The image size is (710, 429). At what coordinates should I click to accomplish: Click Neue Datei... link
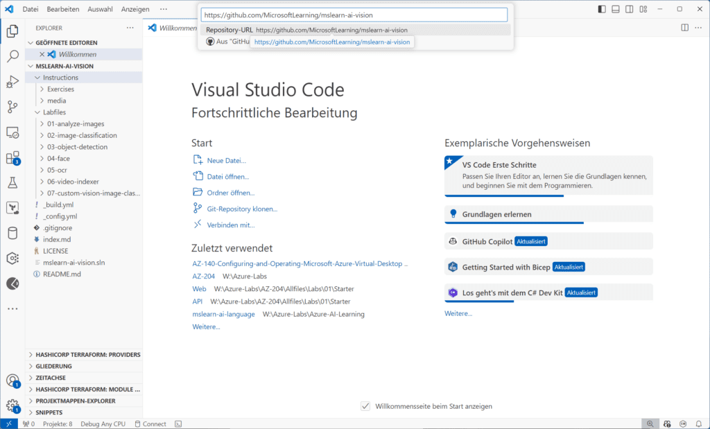227,160
